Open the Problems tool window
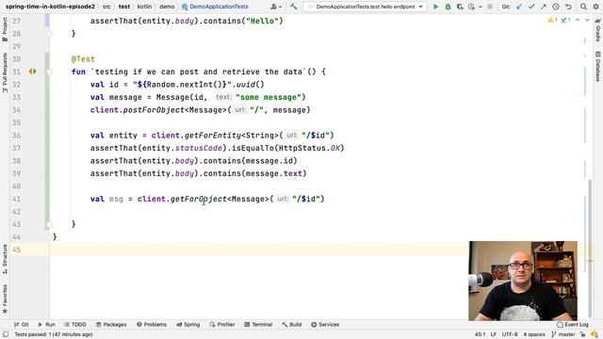The width and height of the screenshot is (603, 339). coord(152,324)
